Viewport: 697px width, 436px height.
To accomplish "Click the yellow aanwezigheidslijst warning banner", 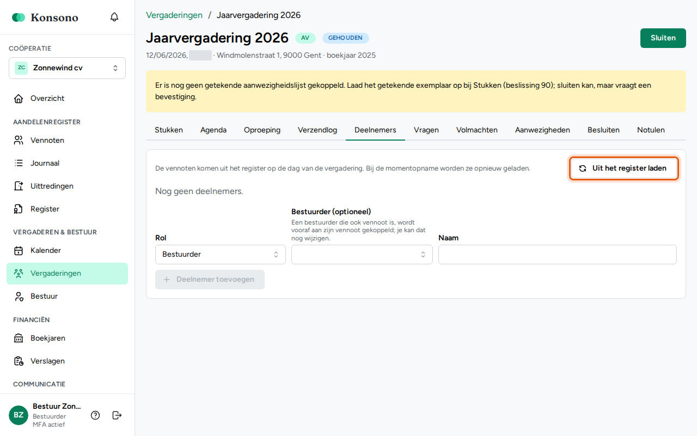I will pos(416,92).
